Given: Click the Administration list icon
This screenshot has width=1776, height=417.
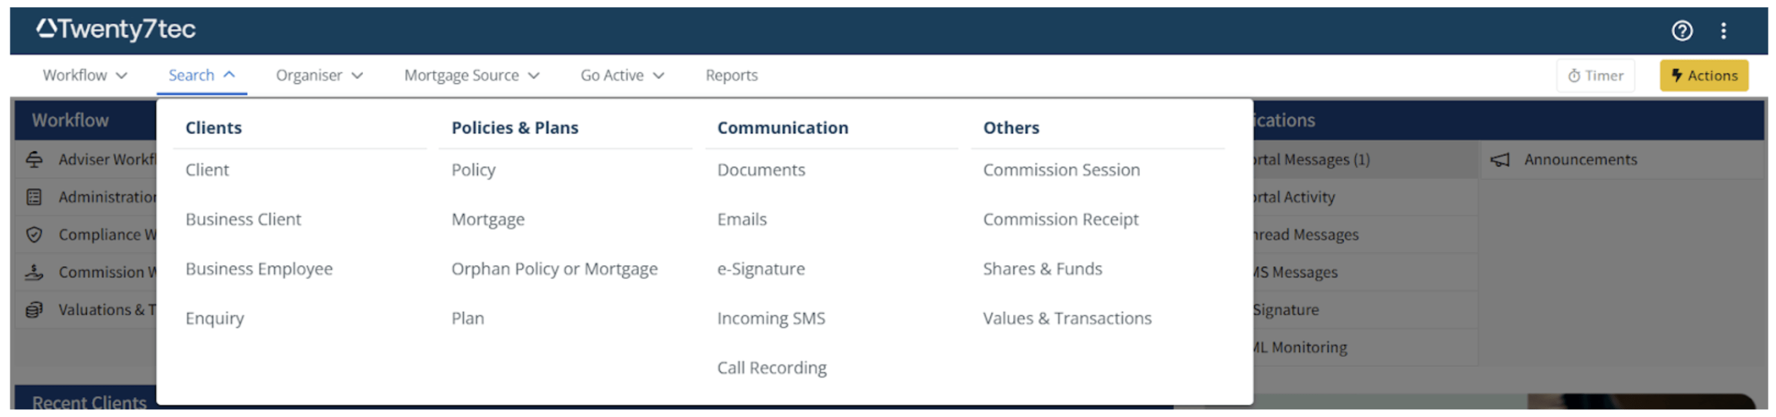Looking at the screenshot, I should [34, 197].
